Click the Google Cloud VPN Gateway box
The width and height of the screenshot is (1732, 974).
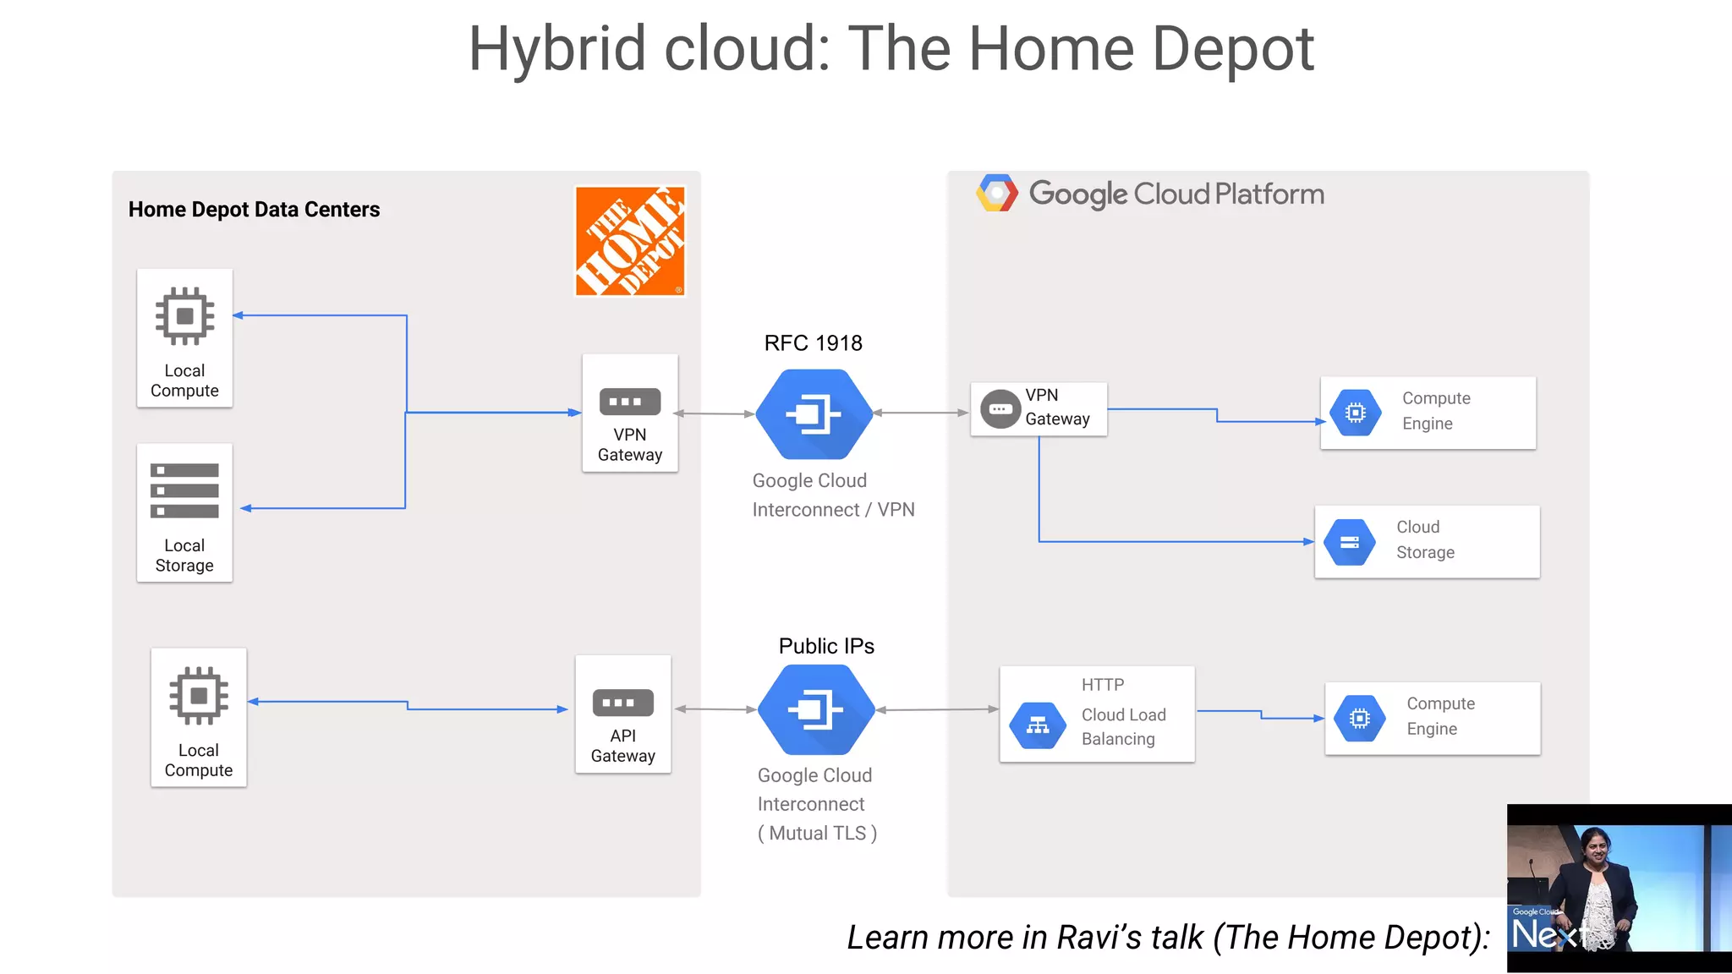pos(1039,409)
